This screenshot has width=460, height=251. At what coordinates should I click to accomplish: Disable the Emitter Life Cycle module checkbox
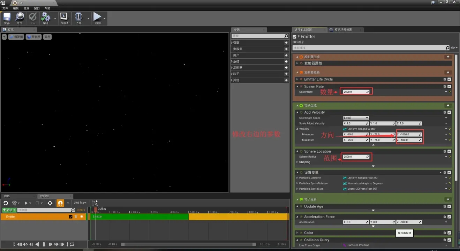(x=449, y=79)
